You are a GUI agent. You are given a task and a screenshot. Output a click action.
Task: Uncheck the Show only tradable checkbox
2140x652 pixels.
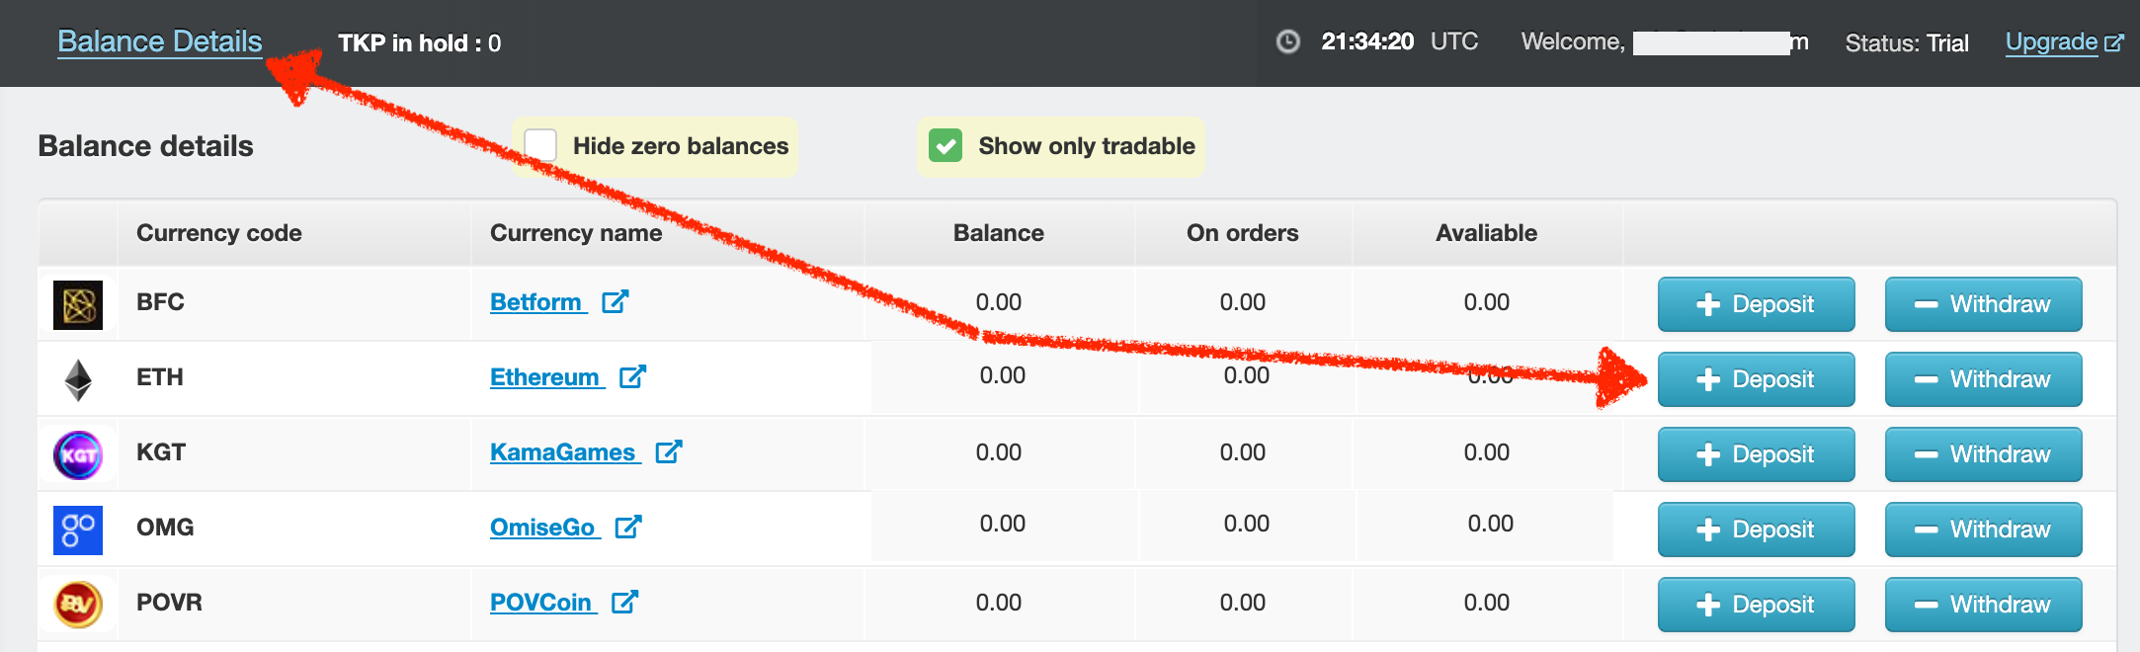(x=946, y=146)
